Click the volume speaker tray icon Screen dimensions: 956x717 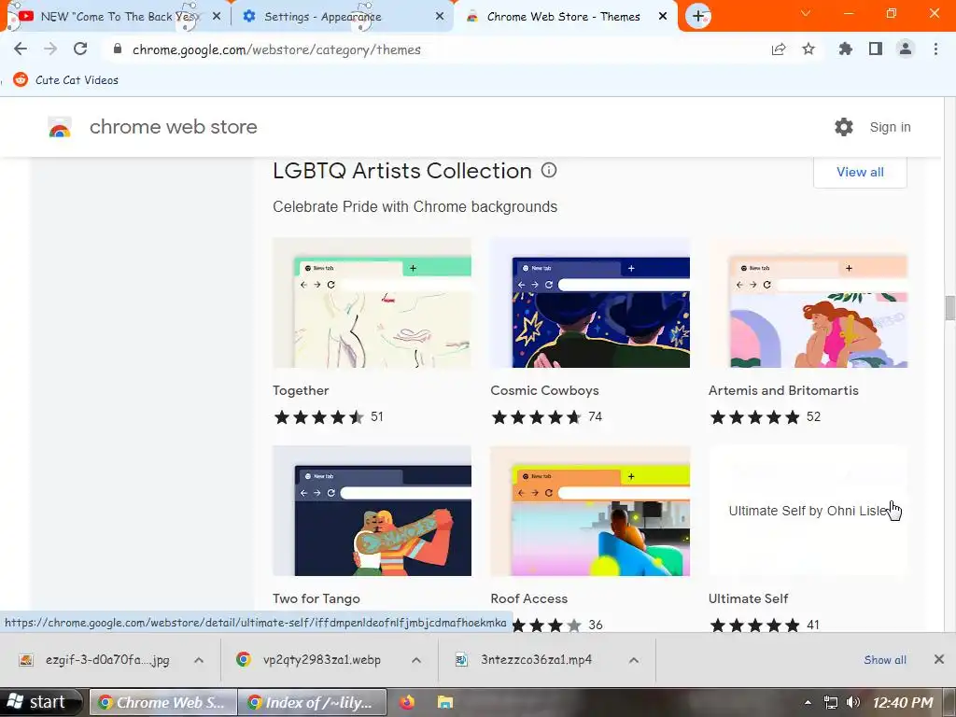(x=853, y=702)
